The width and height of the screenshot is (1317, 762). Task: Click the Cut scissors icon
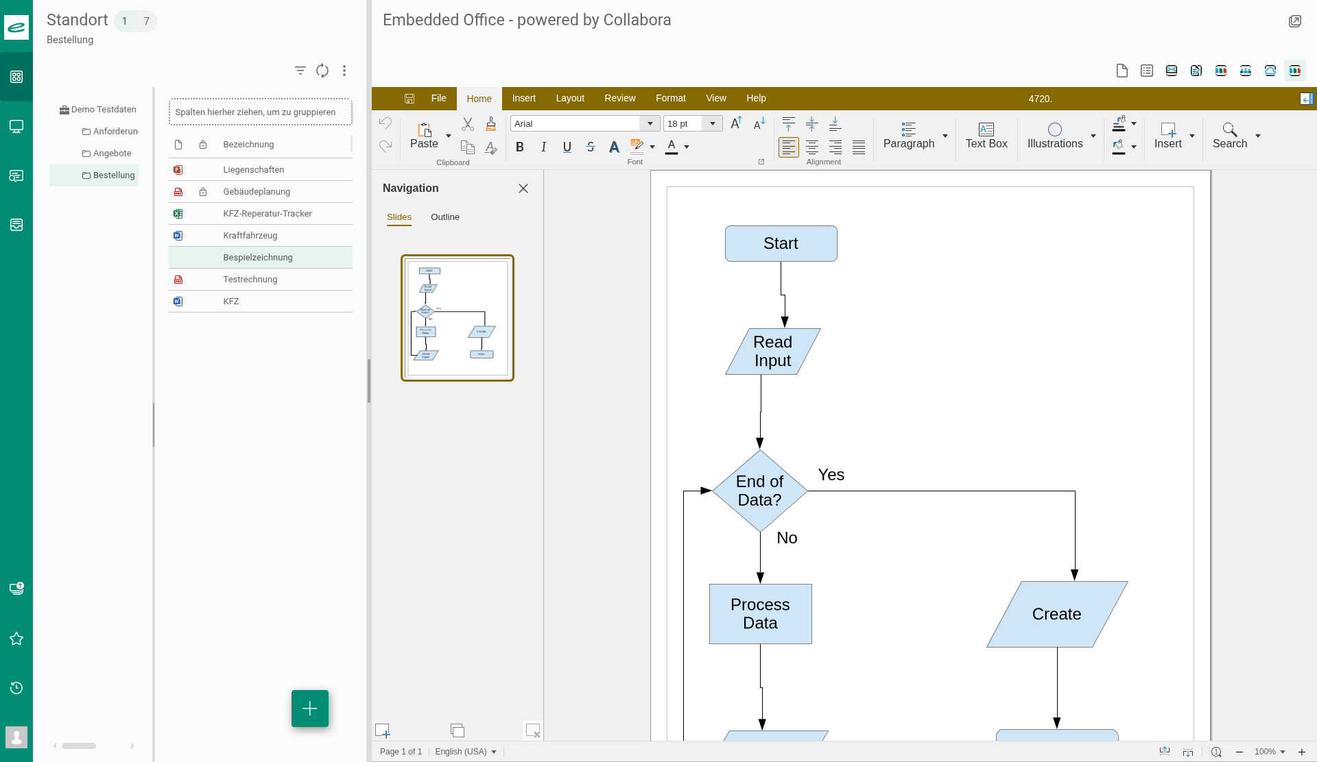tap(468, 124)
